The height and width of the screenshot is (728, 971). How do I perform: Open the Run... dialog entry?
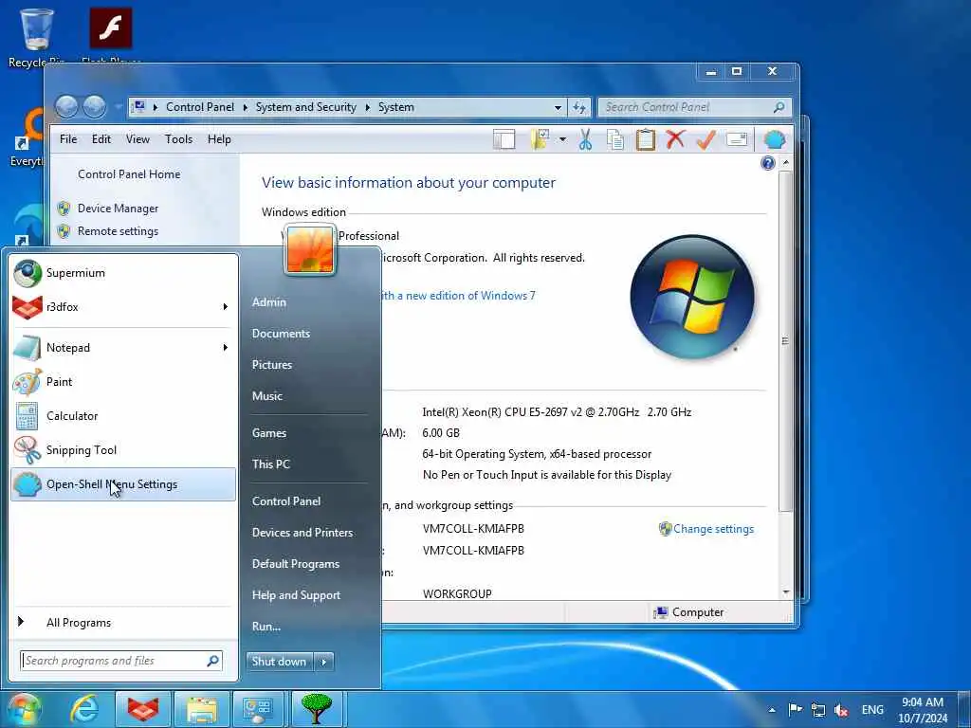tap(266, 627)
